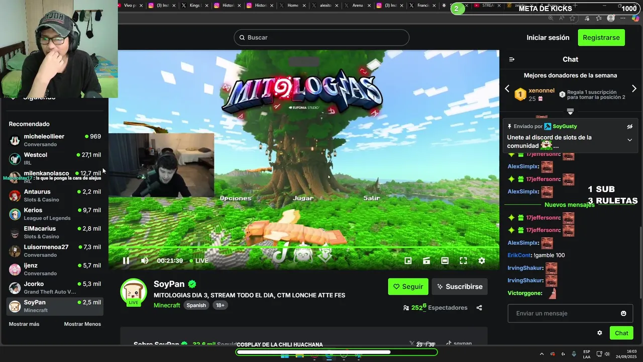Image resolution: width=643 pixels, height=362 pixels.
Task: Open Westcol recommended channel
Action: pyautogui.click(x=55, y=159)
